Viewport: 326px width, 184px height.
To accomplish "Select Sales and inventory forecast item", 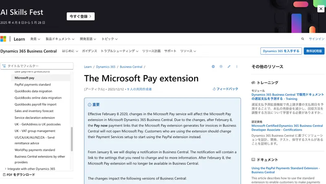I will pos(34,111).
